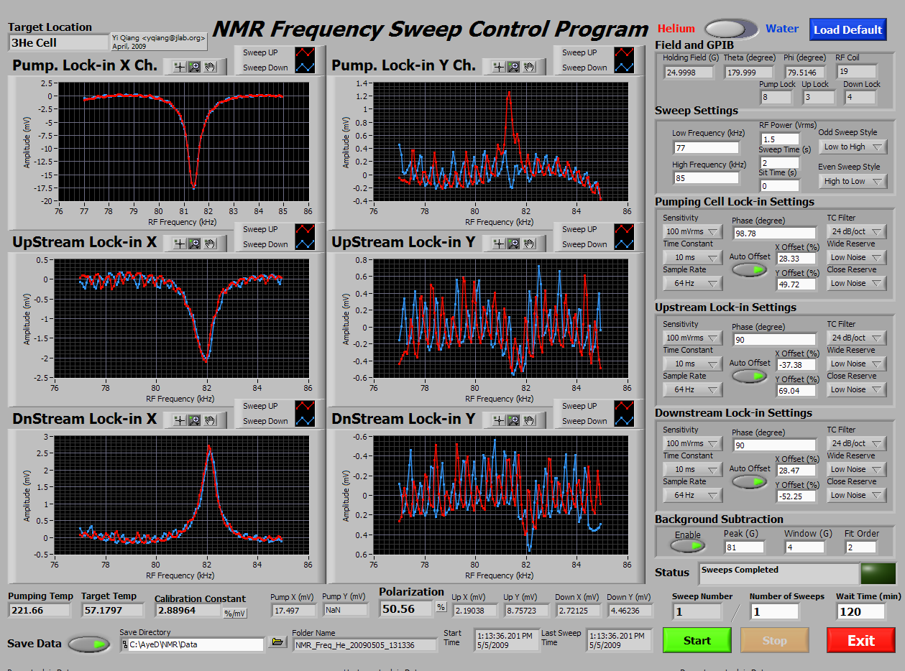This screenshot has height=671, width=905.
Task: Select zoom tool on UpStream Lock-in Y graph
Action: [513, 244]
